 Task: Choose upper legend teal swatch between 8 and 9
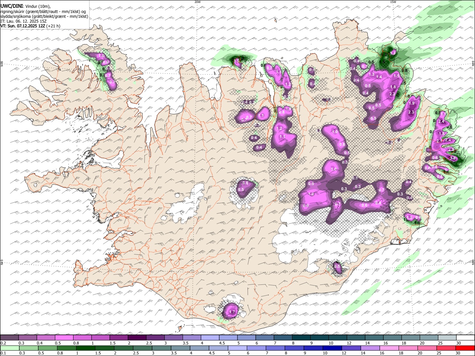coord(301,337)
